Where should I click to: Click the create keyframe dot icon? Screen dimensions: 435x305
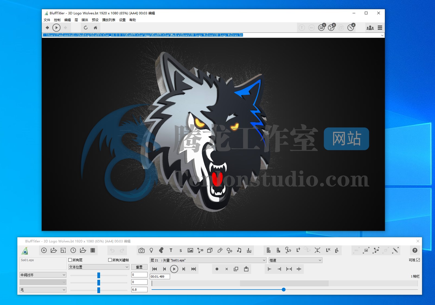[217, 269]
